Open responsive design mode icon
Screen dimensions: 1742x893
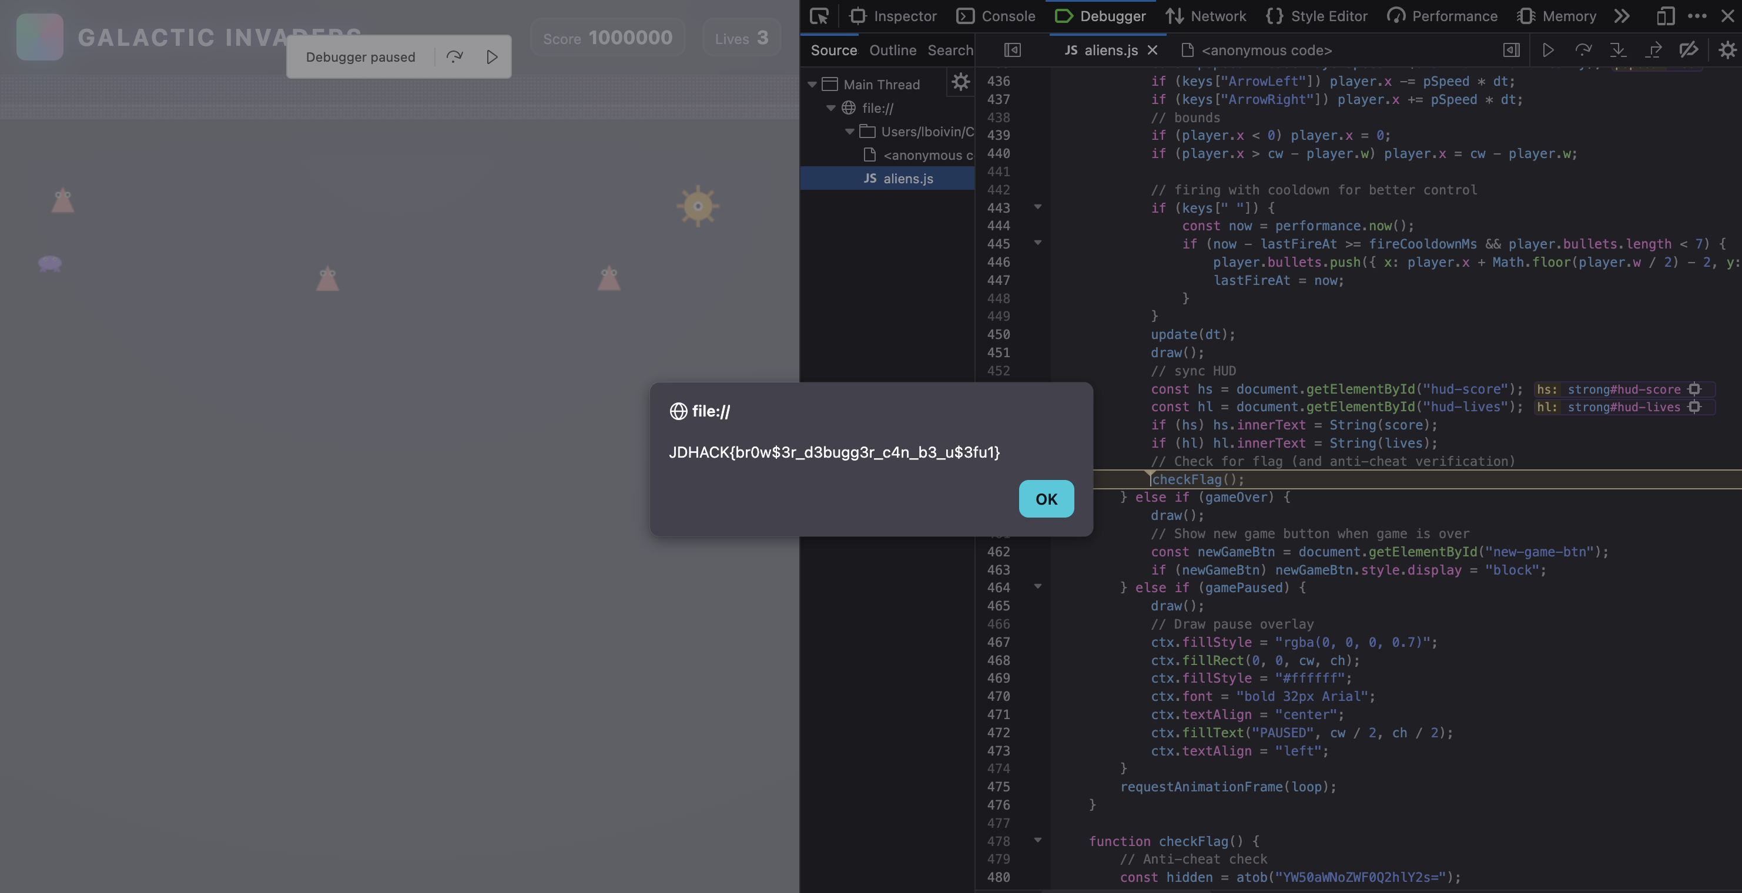point(1666,15)
